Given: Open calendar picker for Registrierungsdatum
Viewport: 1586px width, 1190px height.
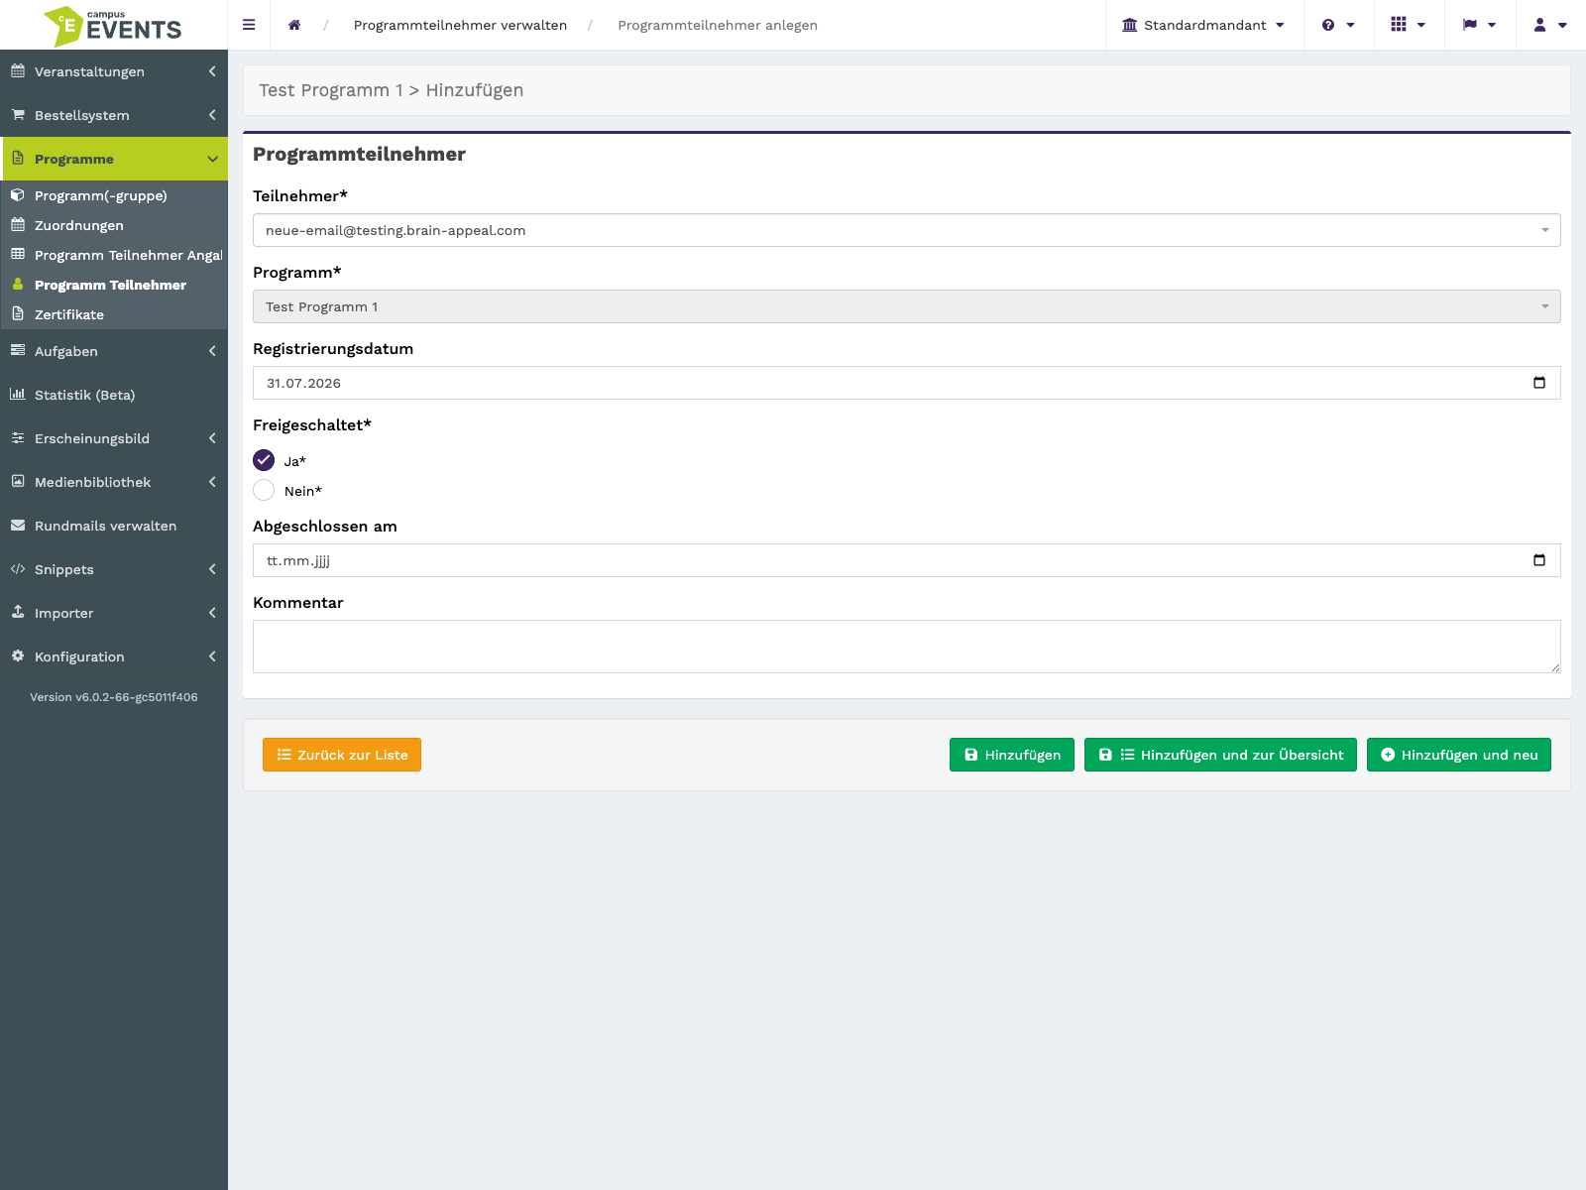Looking at the screenshot, I should coord(1538,383).
